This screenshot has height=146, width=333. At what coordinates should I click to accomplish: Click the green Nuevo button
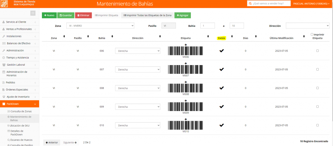tap(49, 16)
